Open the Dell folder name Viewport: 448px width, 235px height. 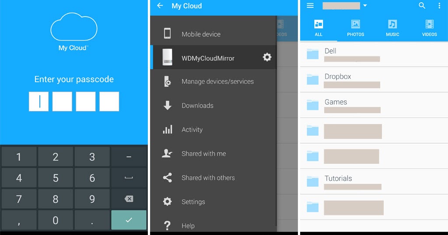(x=330, y=51)
